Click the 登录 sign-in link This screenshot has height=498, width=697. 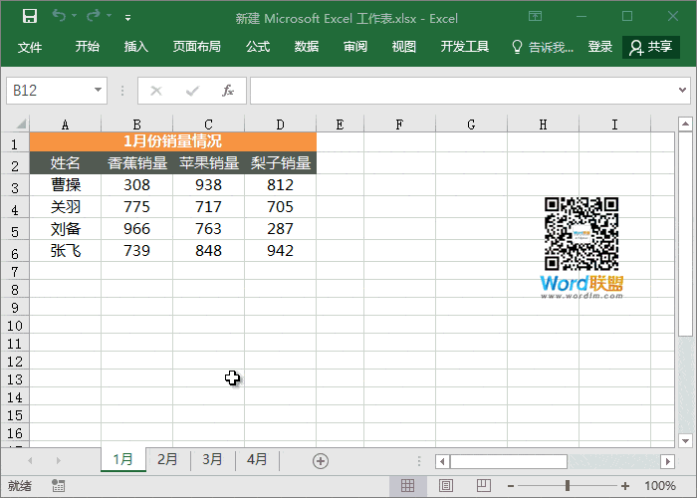pos(600,47)
